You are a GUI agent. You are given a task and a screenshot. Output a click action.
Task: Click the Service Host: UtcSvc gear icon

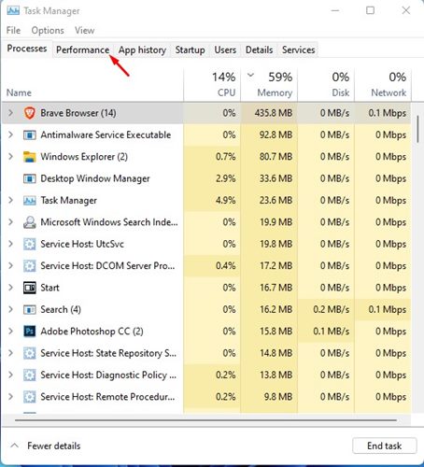pos(30,244)
